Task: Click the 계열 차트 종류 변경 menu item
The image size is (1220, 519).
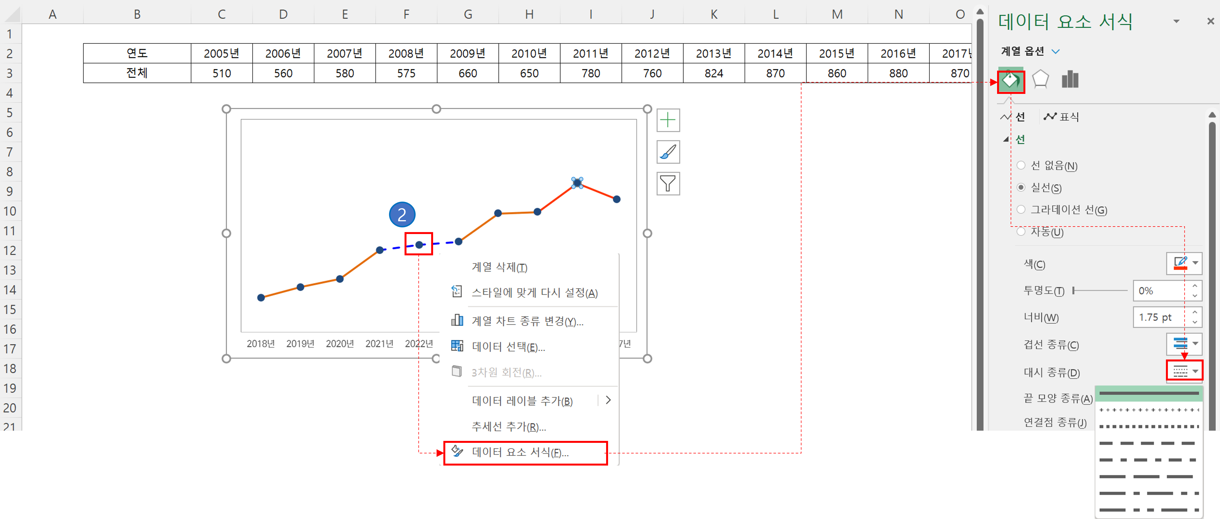Action: 527,321
